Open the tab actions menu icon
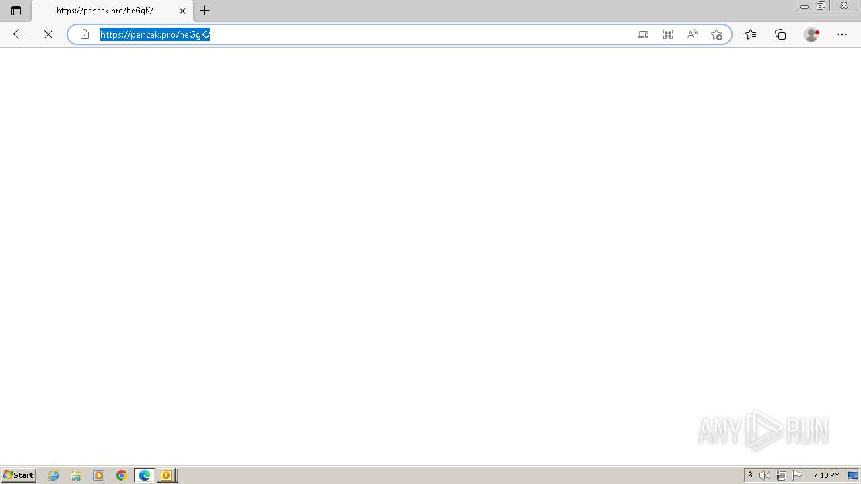 point(16,11)
